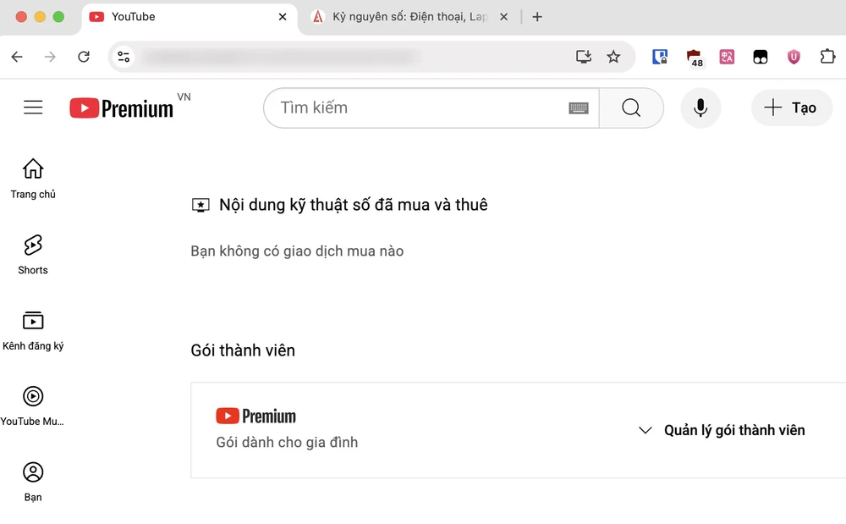The image size is (846, 524).
Task: Open the uBlock Origin extension icon
Action: (x=794, y=57)
